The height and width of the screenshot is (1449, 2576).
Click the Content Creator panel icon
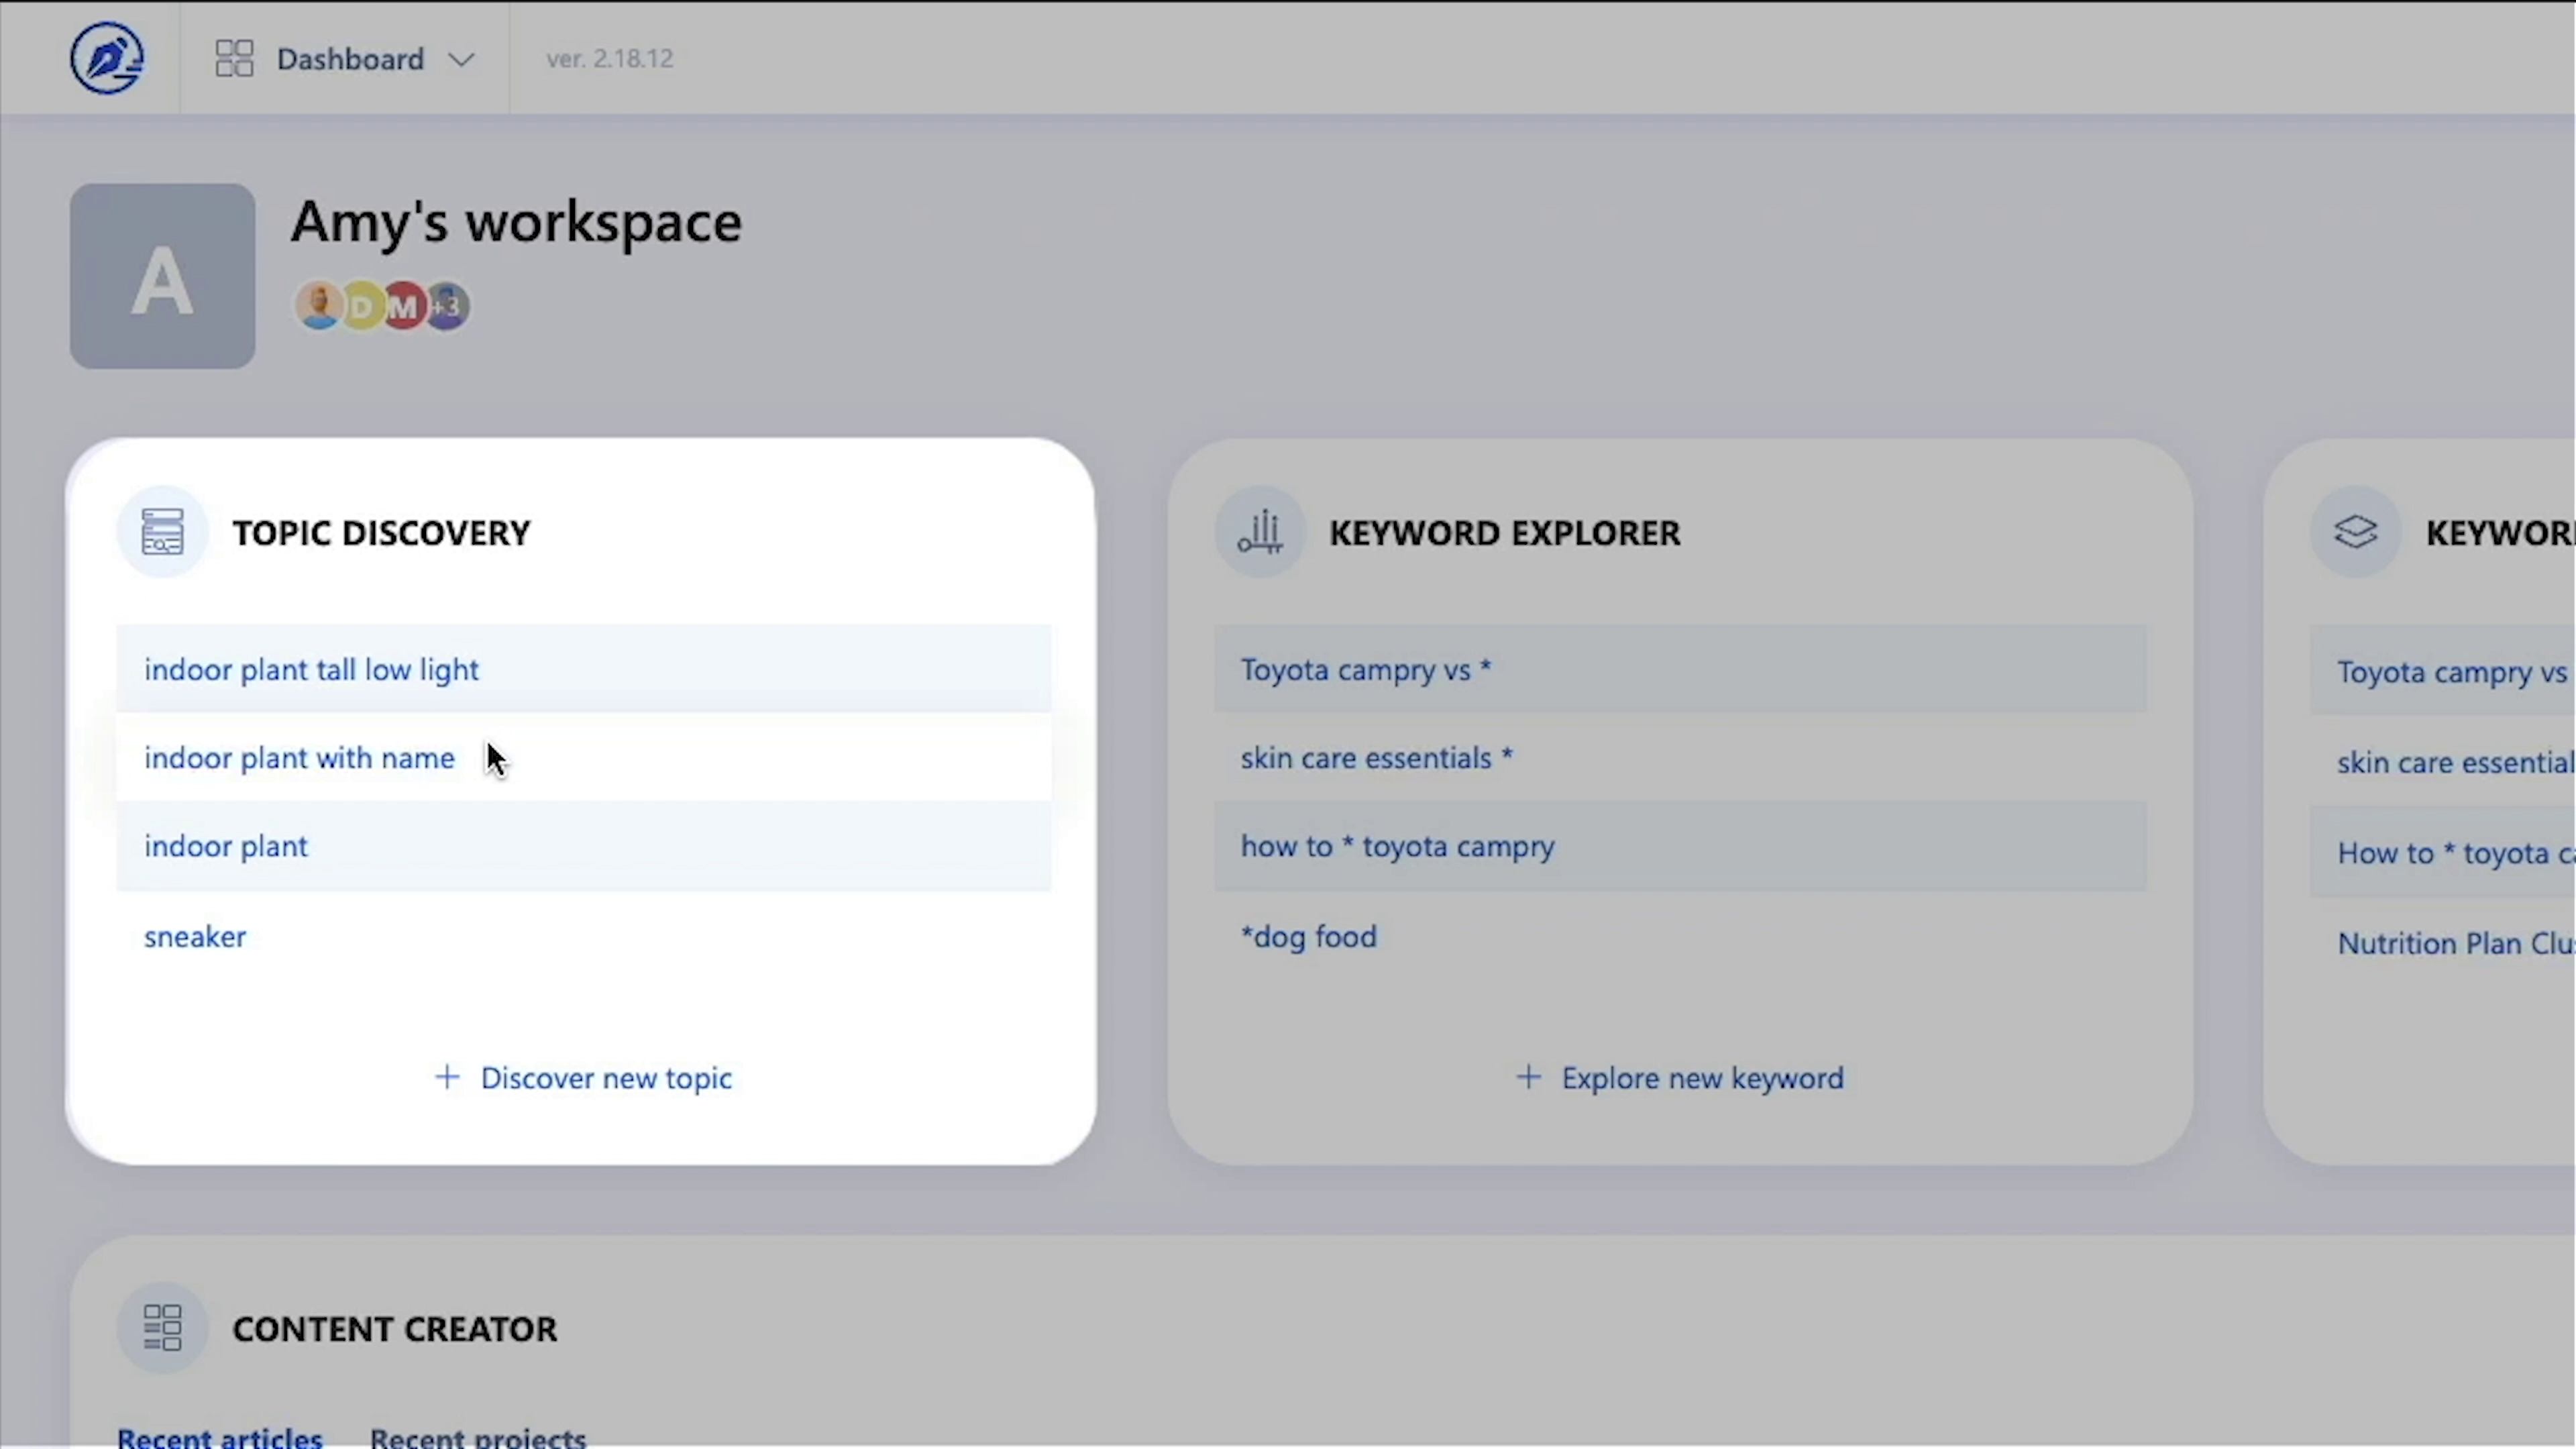click(x=162, y=1328)
